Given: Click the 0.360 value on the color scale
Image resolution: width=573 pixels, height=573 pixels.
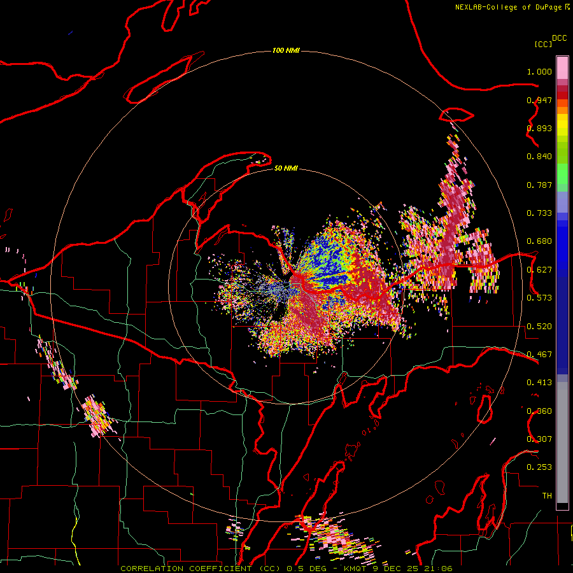Looking at the screenshot, I should tap(539, 411).
